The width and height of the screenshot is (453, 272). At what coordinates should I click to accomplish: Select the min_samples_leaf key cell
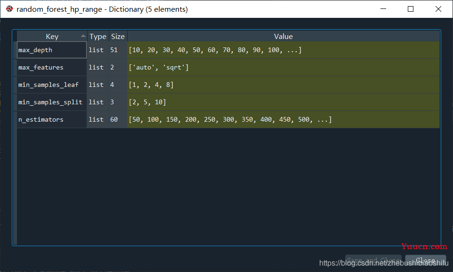click(x=52, y=85)
